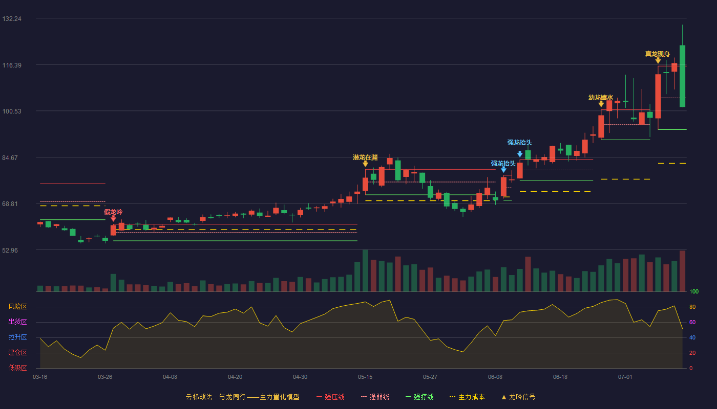The height and width of the screenshot is (409, 717).
Task: Toggle the 强压线 legend entry
Action: (x=330, y=397)
